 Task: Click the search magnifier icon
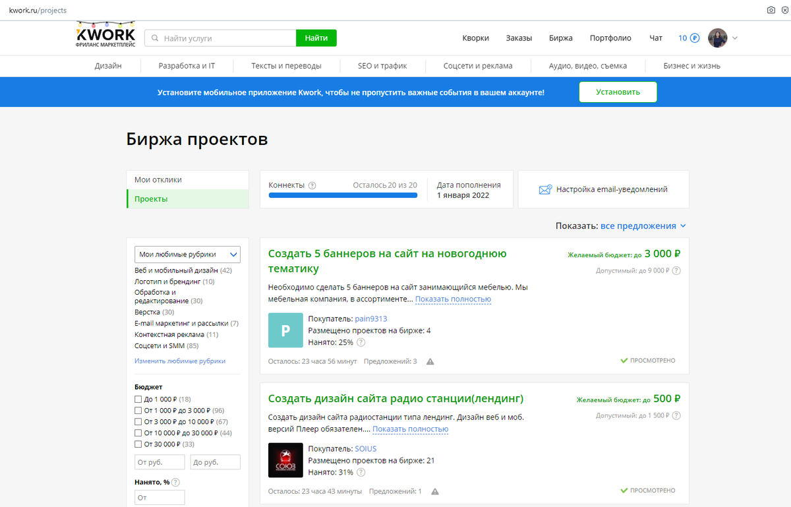pos(156,38)
